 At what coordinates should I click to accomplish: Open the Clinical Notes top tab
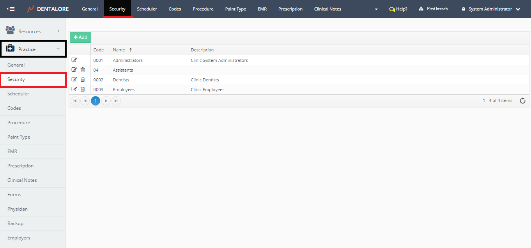pyautogui.click(x=327, y=9)
